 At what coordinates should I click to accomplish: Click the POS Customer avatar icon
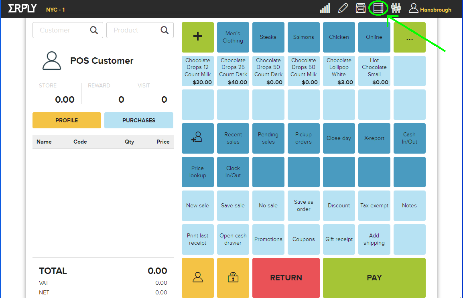pos(52,61)
